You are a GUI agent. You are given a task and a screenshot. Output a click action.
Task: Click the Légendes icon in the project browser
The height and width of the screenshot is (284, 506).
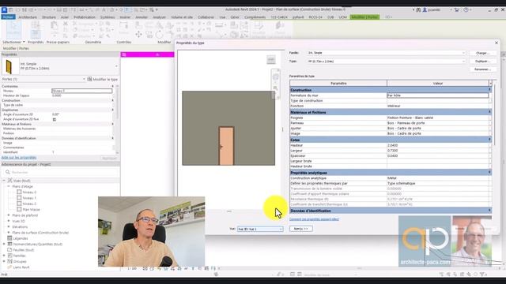click(9, 238)
